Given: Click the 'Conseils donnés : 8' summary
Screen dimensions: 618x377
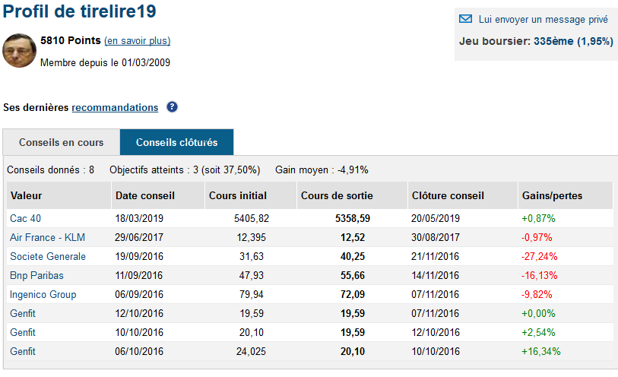Looking at the screenshot, I should (50, 169).
